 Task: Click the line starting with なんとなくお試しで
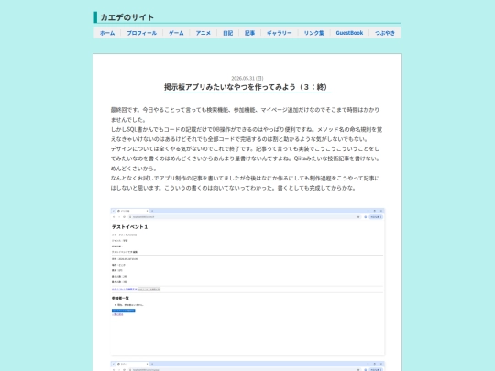[x=245, y=178]
